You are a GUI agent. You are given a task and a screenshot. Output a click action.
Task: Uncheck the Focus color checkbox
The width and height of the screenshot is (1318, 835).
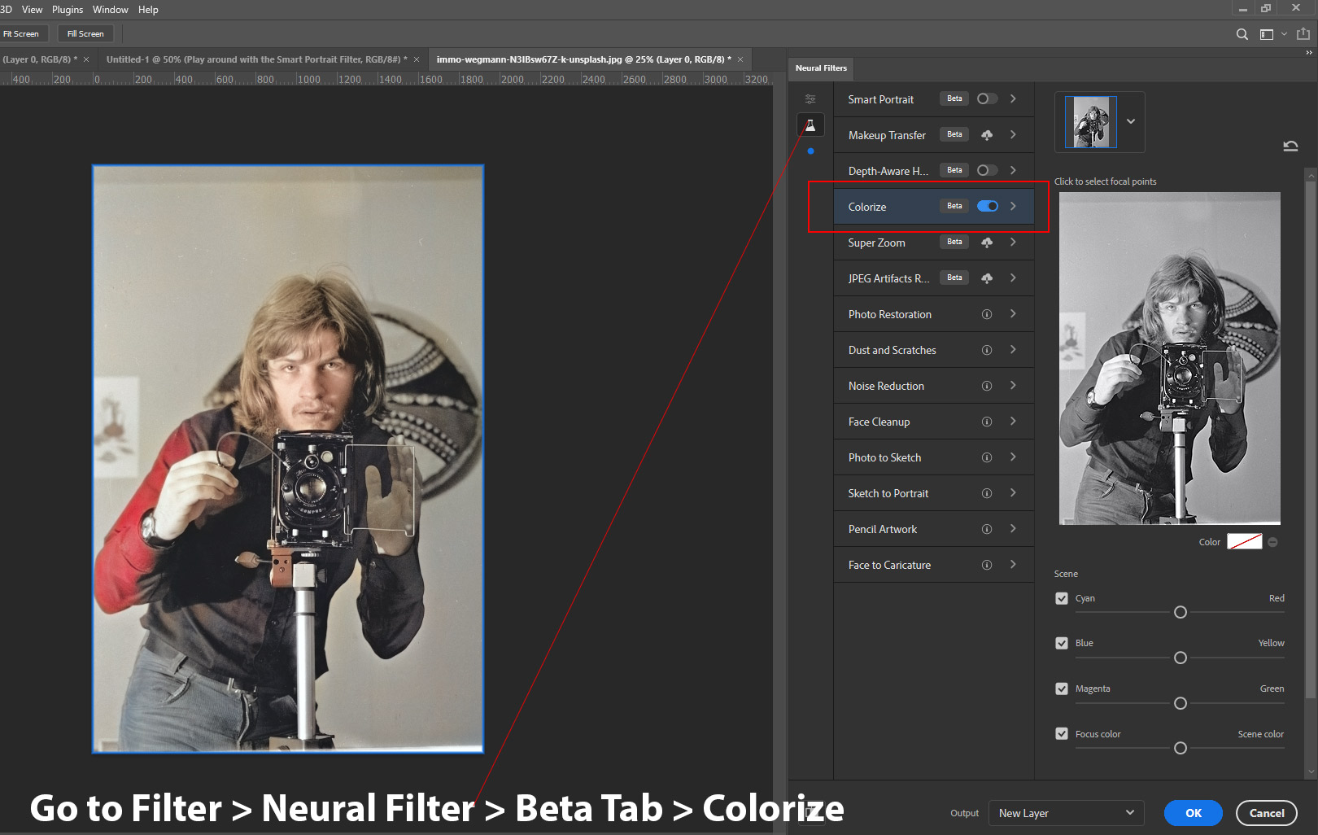coord(1062,734)
